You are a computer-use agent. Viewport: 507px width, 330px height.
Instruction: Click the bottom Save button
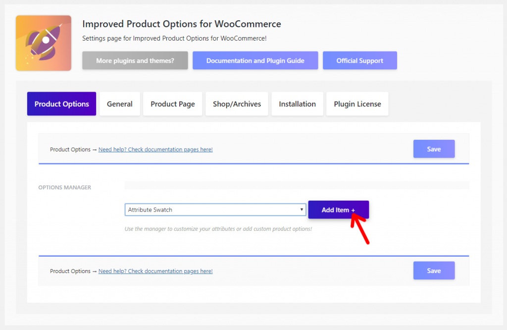click(x=434, y=271)
